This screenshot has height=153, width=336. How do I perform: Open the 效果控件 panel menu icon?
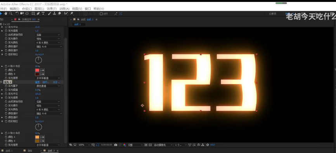[38, 19]
